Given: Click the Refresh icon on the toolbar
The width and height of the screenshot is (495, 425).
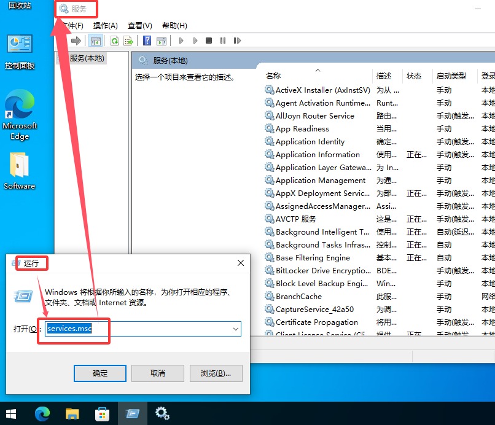Looking at the screenshot, I should point(115,41).
